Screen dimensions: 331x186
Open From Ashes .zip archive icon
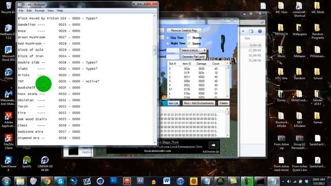(x=281, y=142)
